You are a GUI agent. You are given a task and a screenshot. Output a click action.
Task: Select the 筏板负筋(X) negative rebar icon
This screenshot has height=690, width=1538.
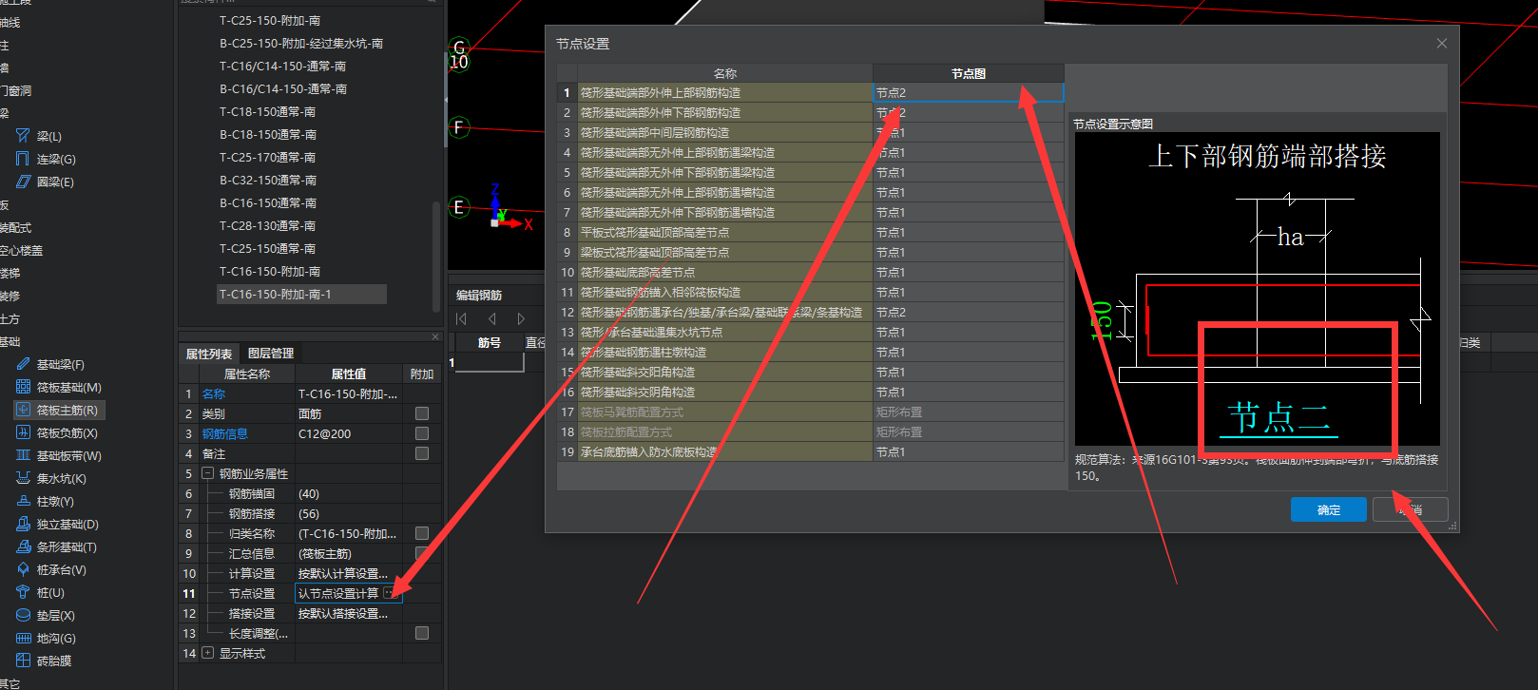pos(23,432)
